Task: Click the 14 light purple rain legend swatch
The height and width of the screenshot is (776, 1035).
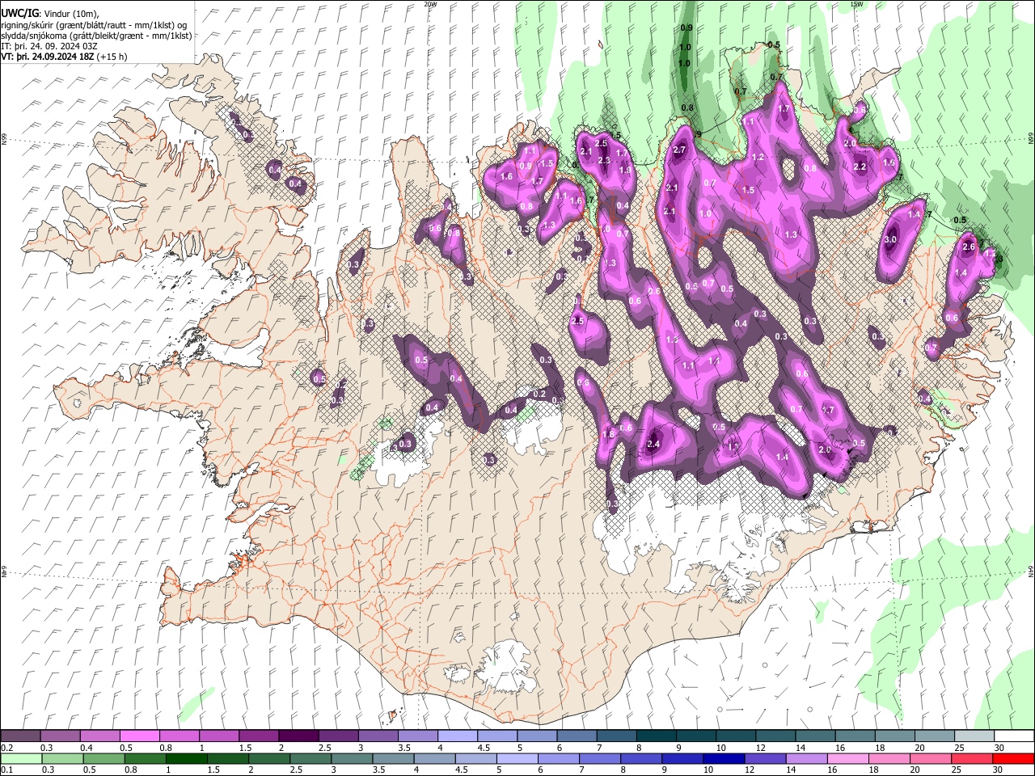Action: click(x=807, y=759)
